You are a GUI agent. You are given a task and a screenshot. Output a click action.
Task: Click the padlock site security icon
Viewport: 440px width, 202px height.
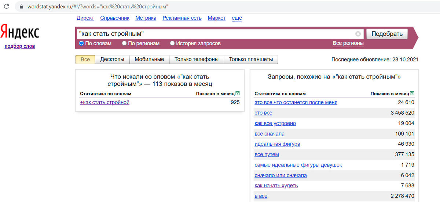[21, 7]
